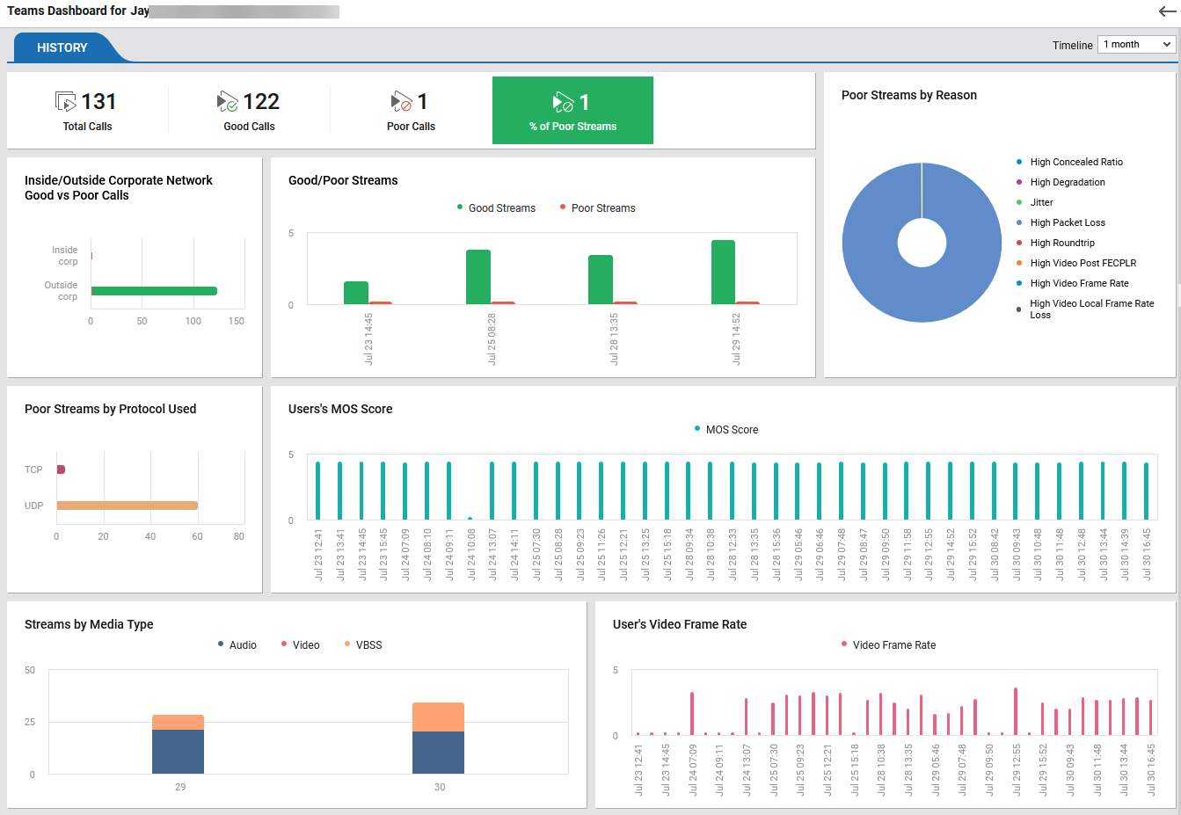
Task: Click the VBSS orange legend swatch
Action: (347, 644)
